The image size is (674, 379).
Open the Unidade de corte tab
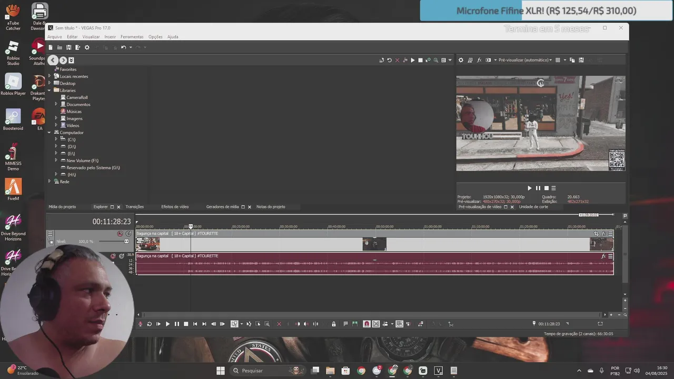click(x=533, y=207)
